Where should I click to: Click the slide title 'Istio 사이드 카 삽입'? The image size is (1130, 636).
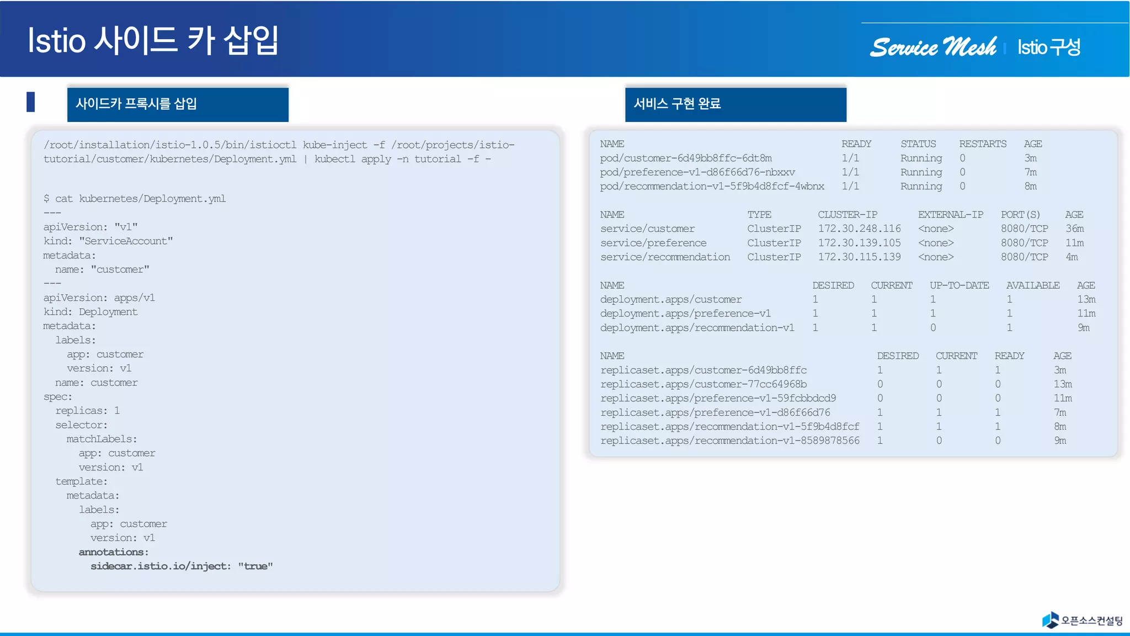[153, 40]
